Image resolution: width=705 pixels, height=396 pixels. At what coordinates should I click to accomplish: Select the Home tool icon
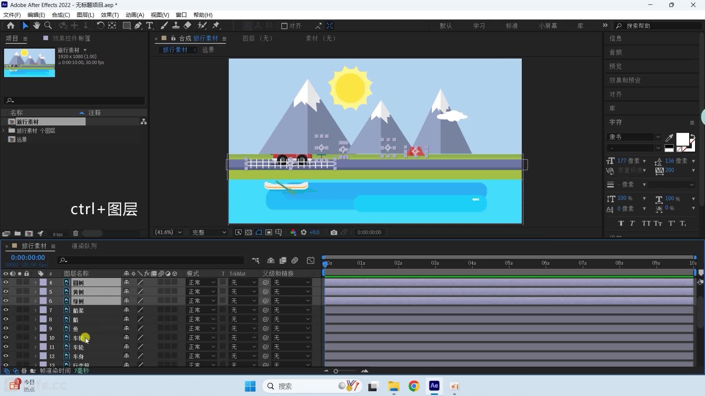click(11, 26)
